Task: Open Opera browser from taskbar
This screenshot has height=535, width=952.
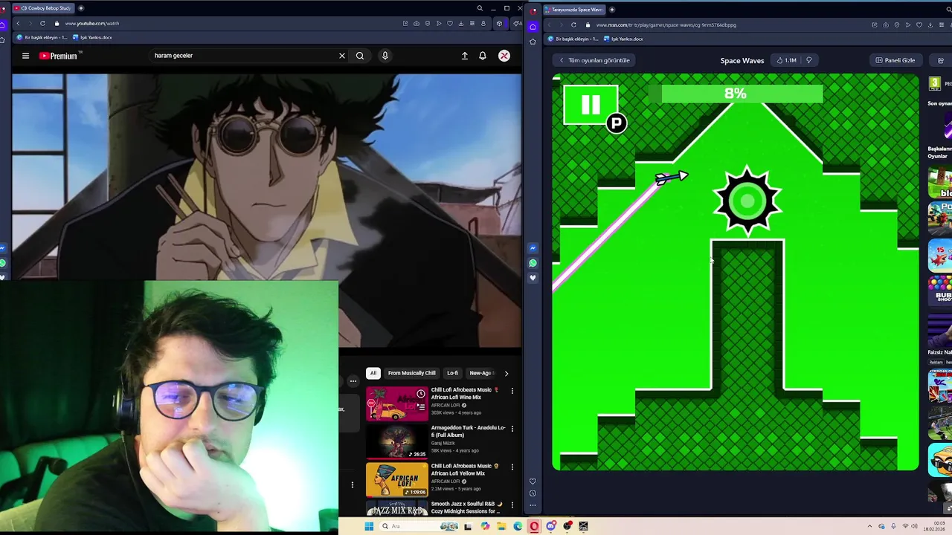Action: (534, 526)
